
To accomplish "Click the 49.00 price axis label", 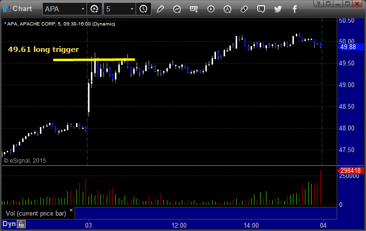I will click(x=347, y=85).
